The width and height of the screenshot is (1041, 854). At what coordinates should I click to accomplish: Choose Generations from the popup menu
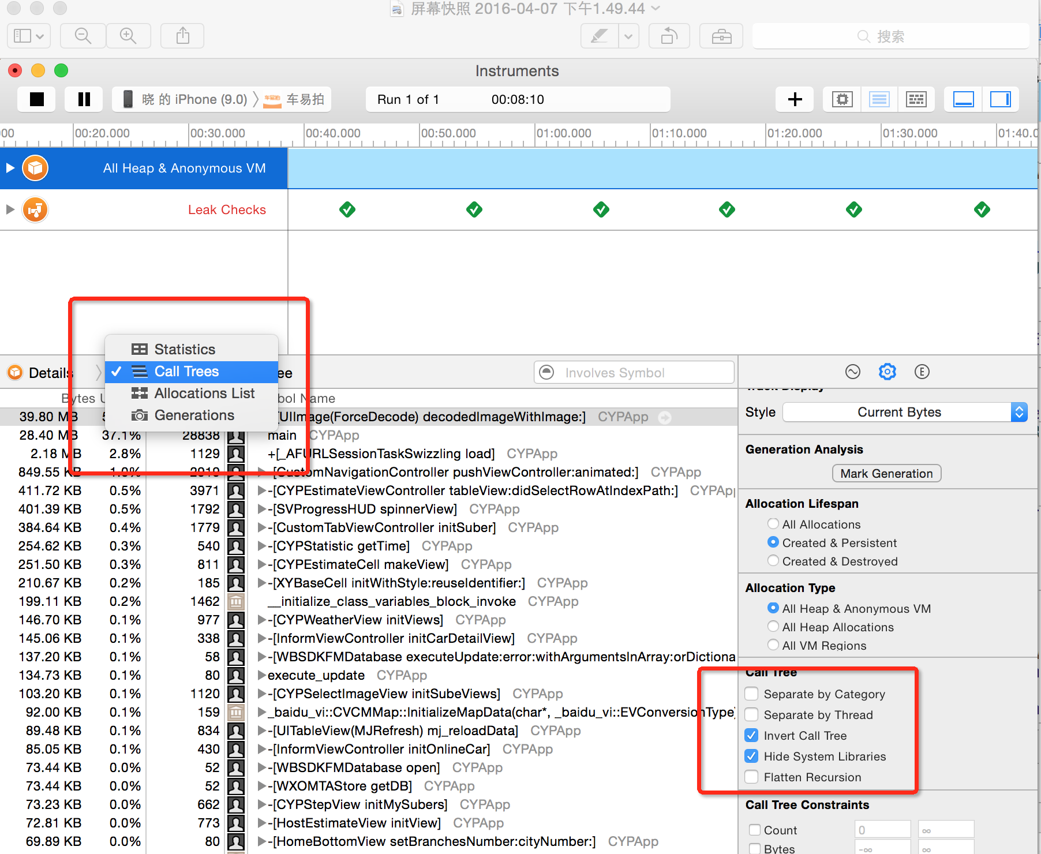pos(192,415)
